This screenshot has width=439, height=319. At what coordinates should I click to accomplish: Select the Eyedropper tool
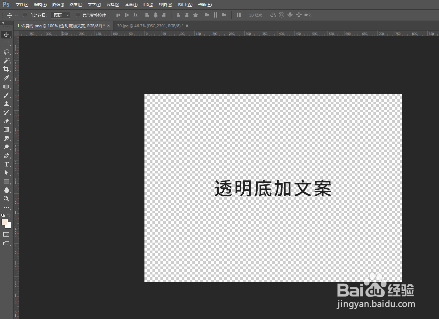6,78
